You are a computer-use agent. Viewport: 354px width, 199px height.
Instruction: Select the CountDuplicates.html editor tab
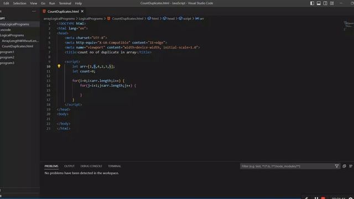pyautogui.click(x=63, y=11)
